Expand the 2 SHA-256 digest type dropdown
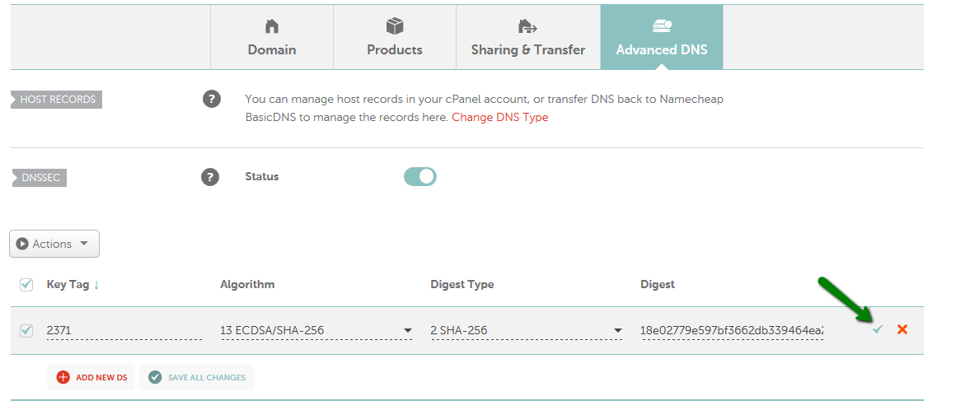This screenshot has width=956, height=410. point(527,331)
